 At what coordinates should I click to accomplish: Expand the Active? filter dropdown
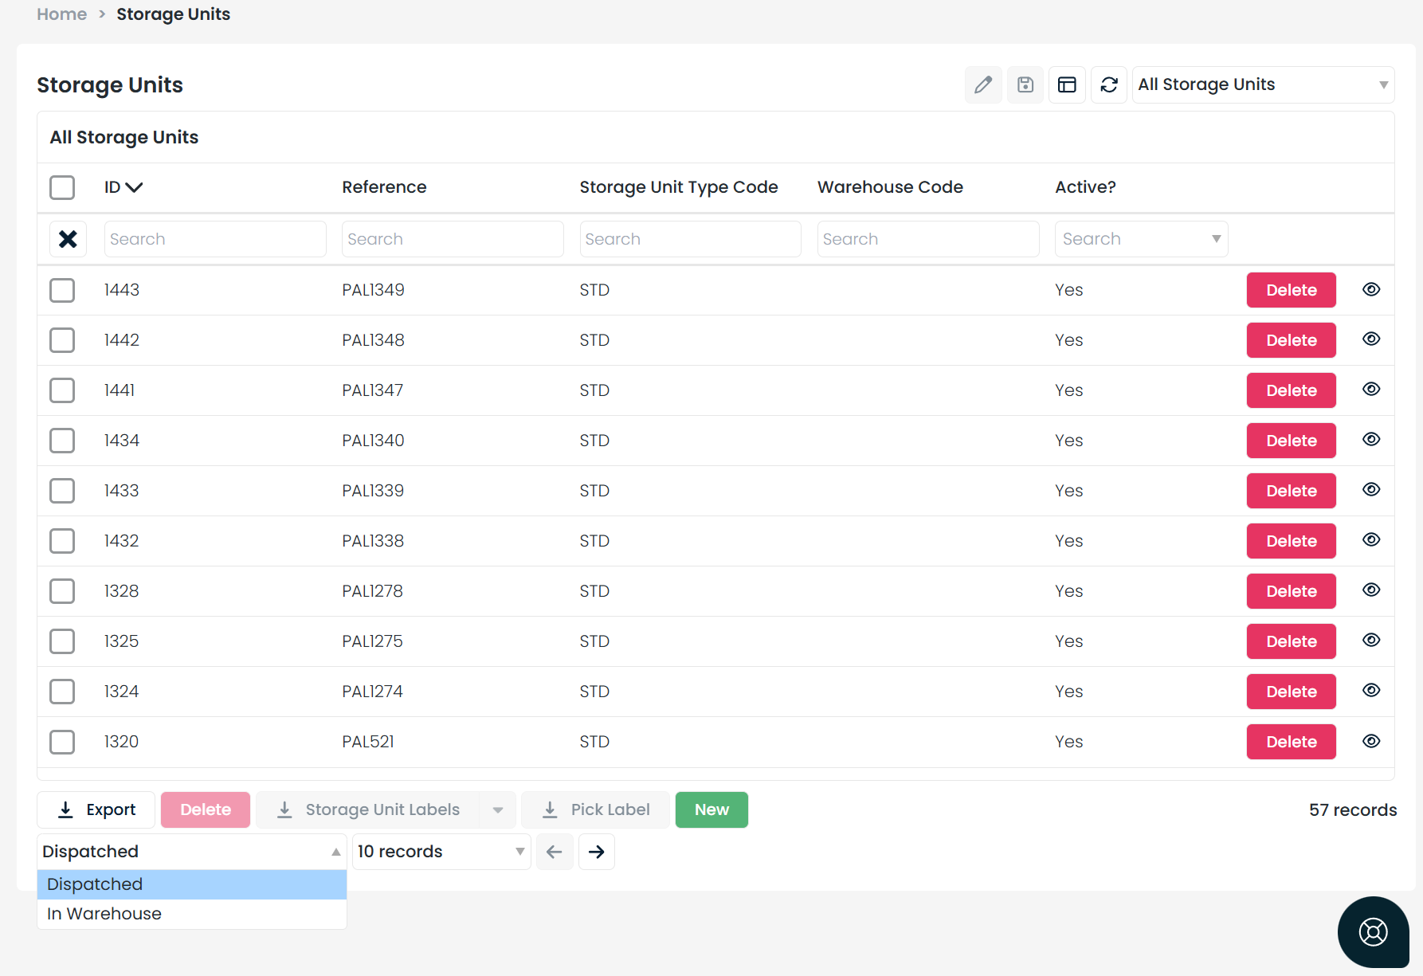1141,239
